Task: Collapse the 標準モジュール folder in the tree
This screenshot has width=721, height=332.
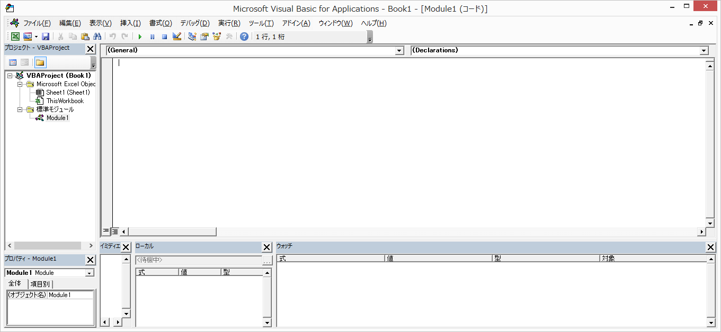Action: (x=20, y=109)
